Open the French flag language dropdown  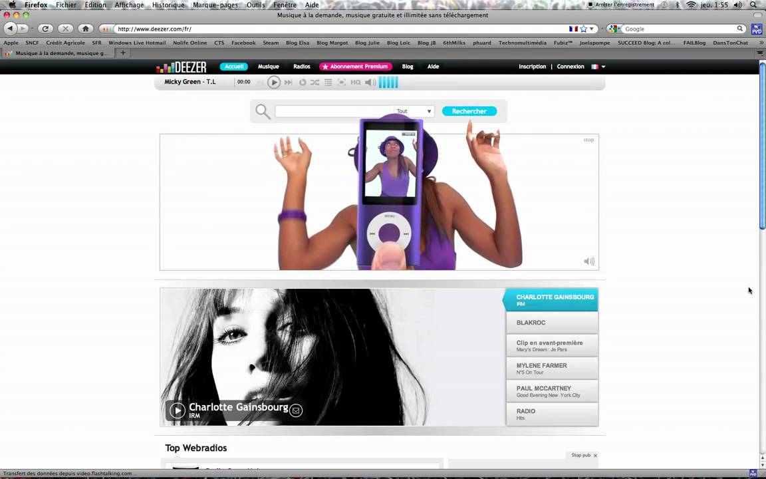pos(598,67)
